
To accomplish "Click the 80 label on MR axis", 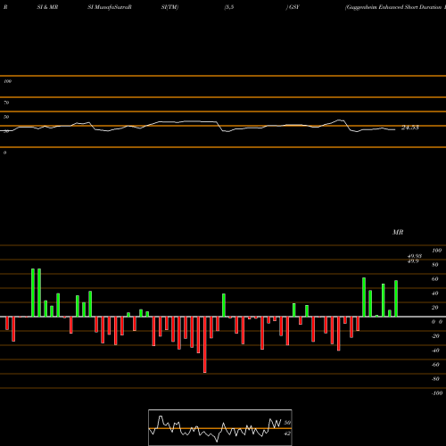I will pos(435,265).
